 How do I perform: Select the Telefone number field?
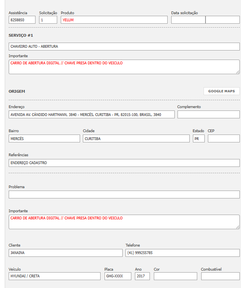click(182, 253)
